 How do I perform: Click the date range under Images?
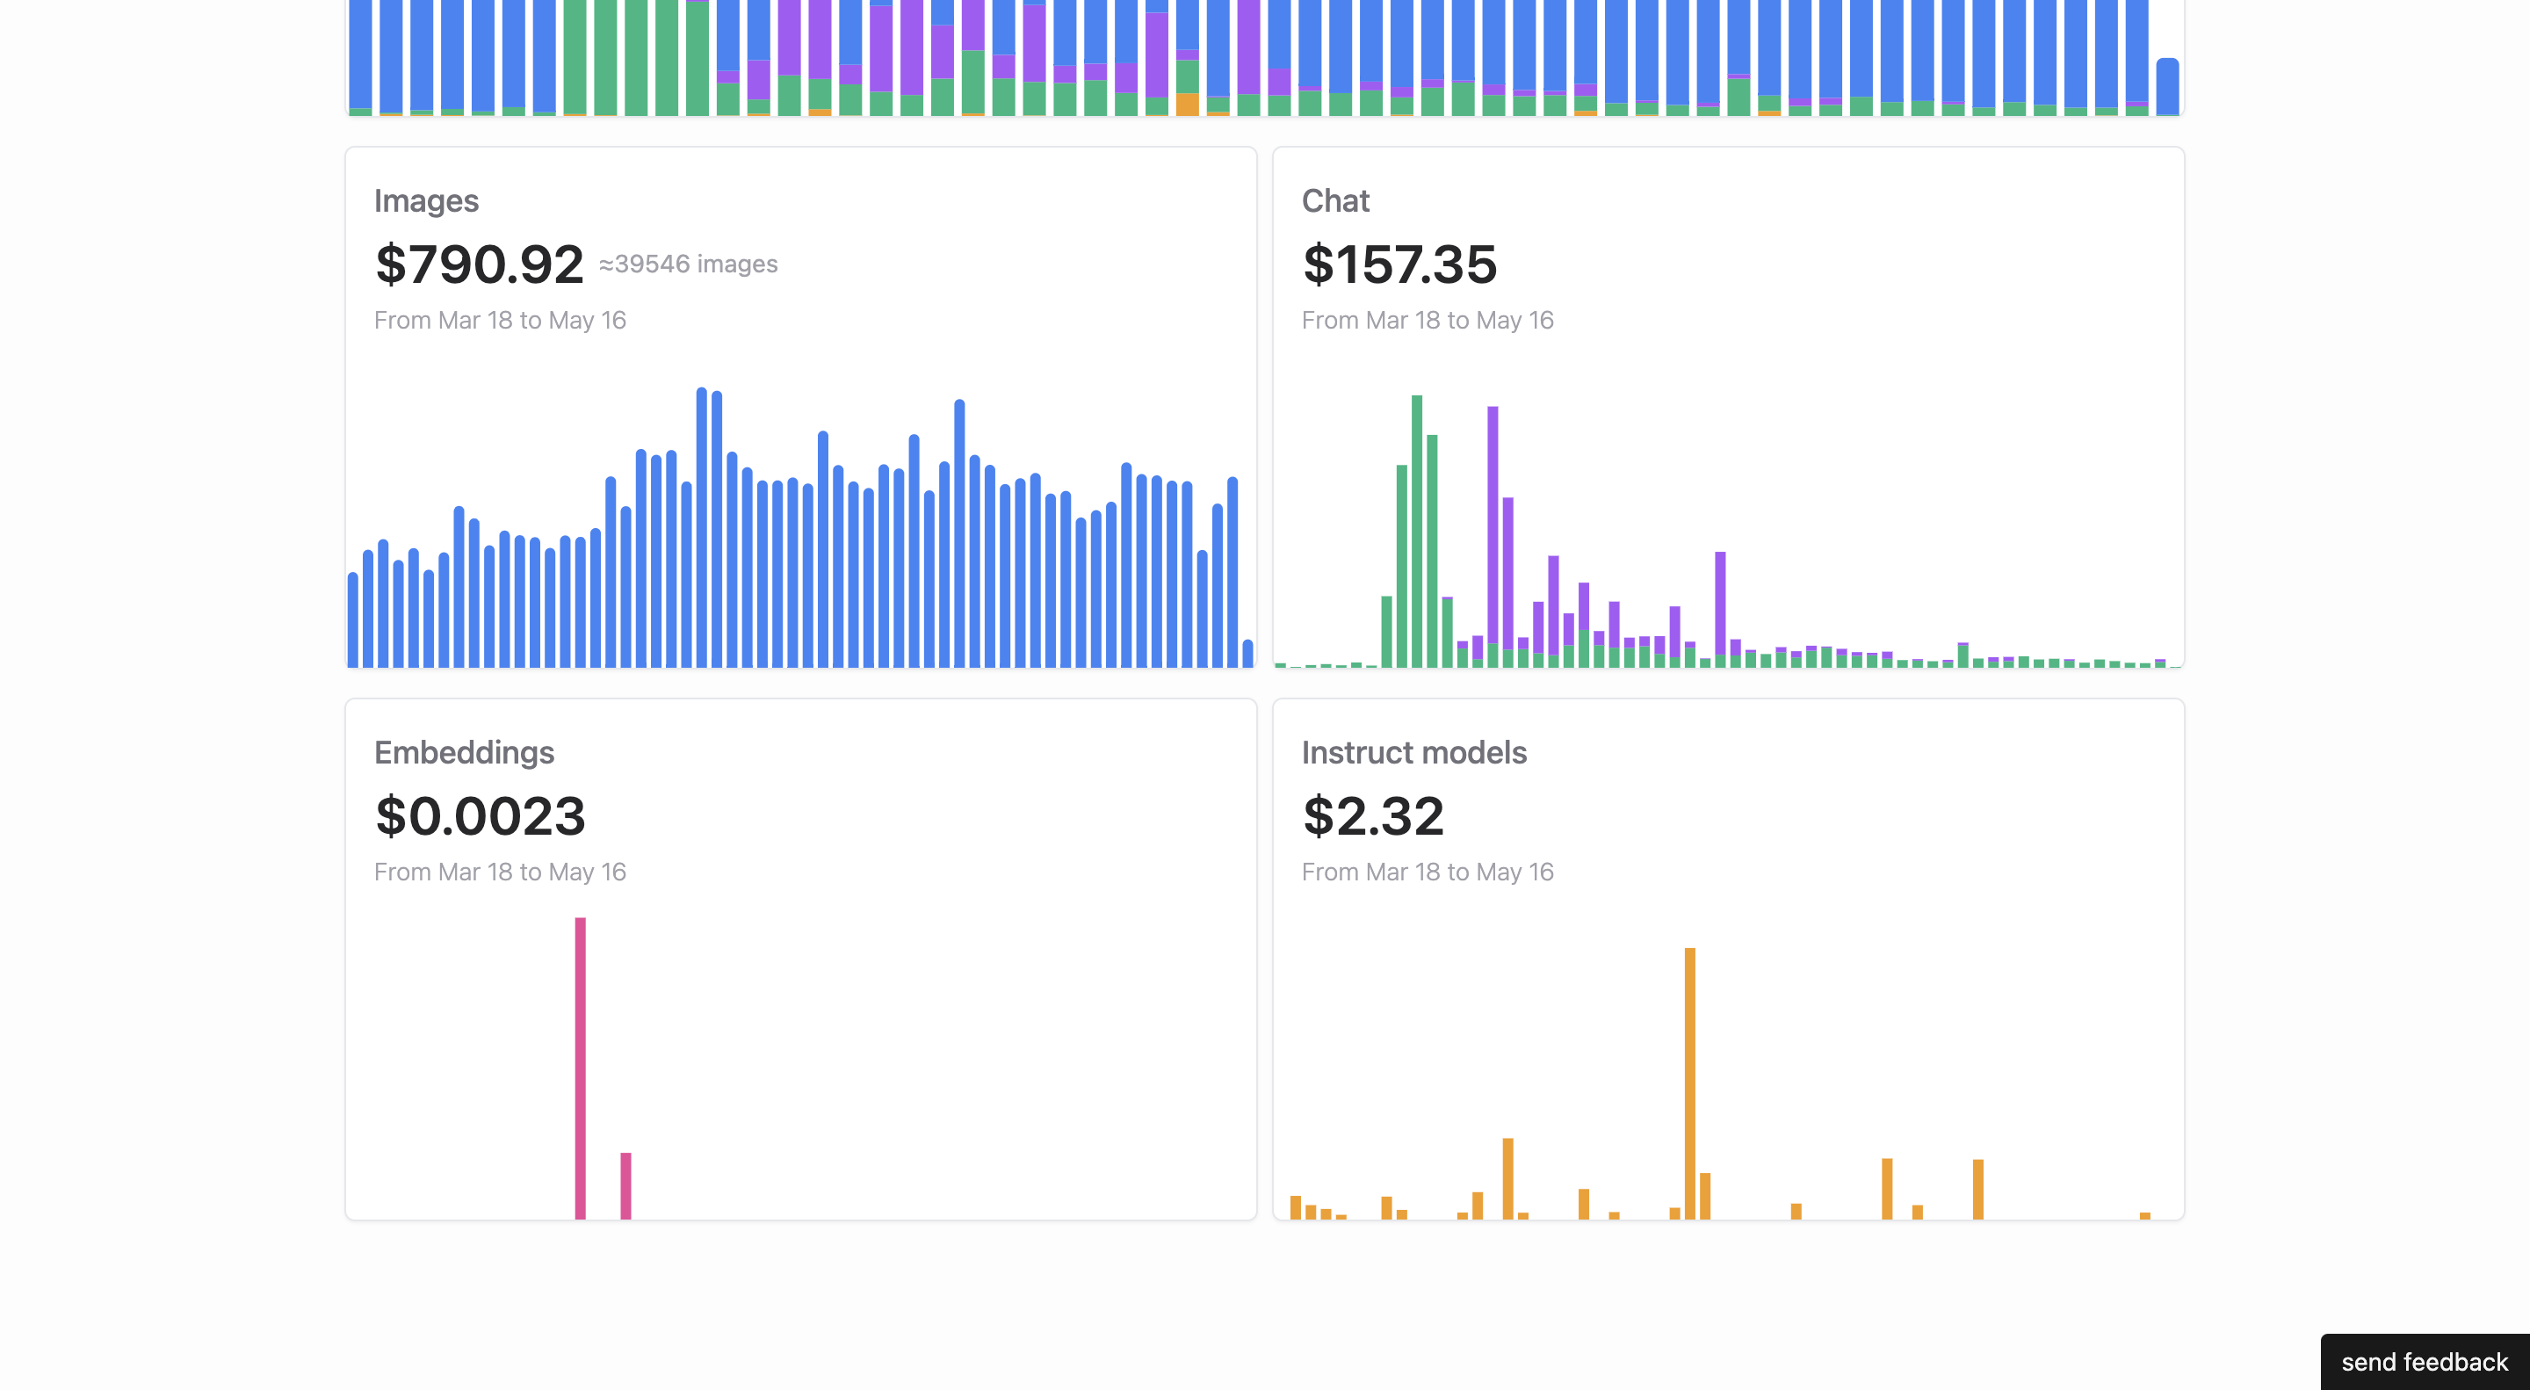click(x=500, y=320)
